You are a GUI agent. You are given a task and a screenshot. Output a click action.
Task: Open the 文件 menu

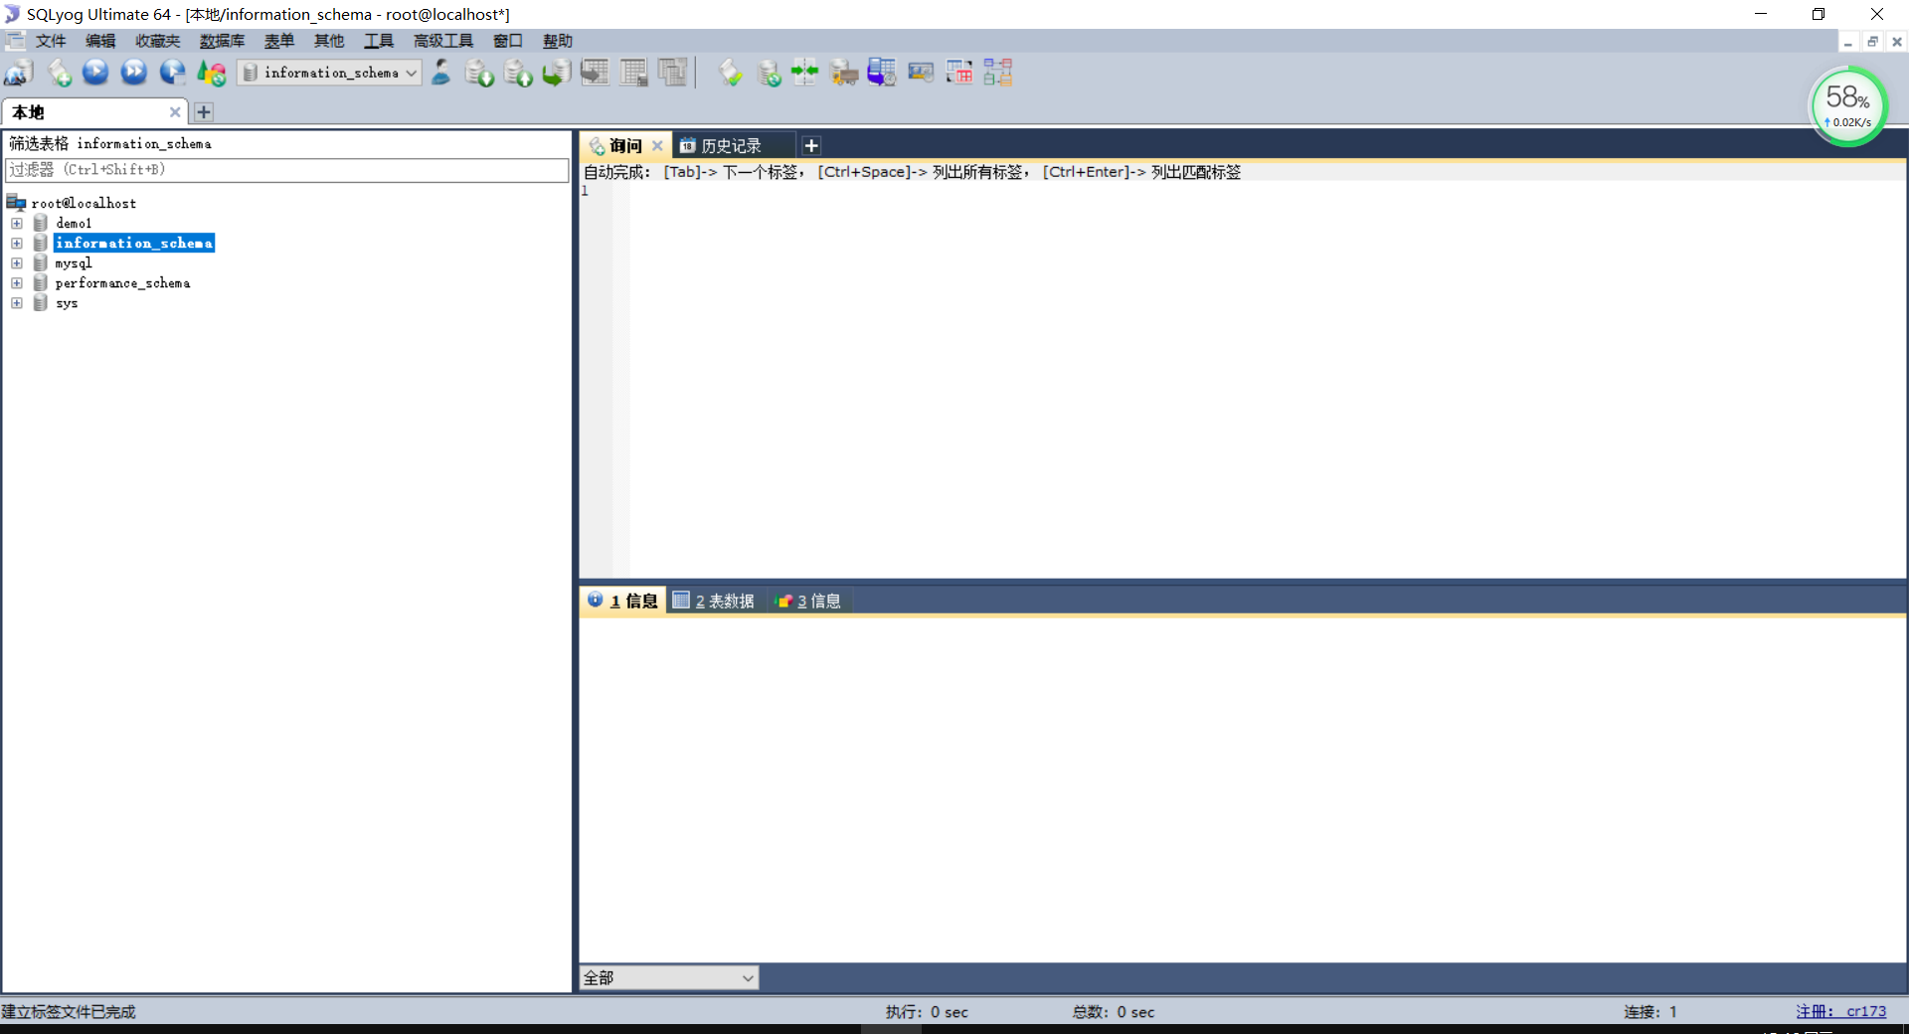click(51, 41)
